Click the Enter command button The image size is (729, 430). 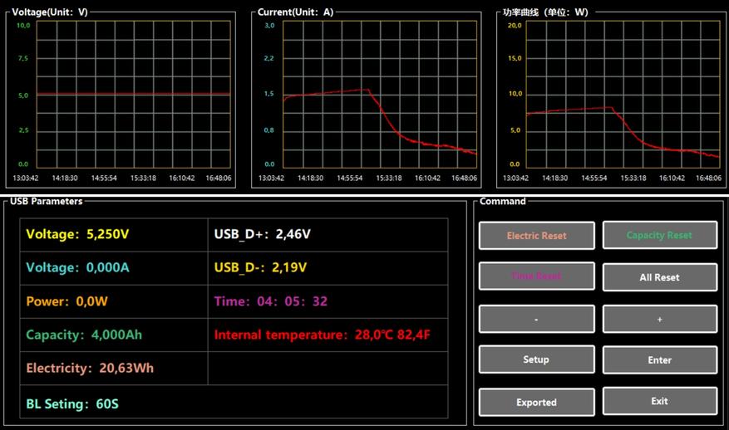point(660,360)
